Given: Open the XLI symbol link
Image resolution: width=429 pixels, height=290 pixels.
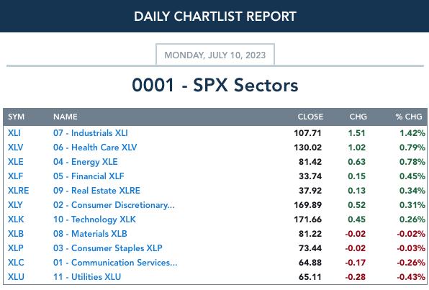Looking at the screenshot, I should coord(14,133).
